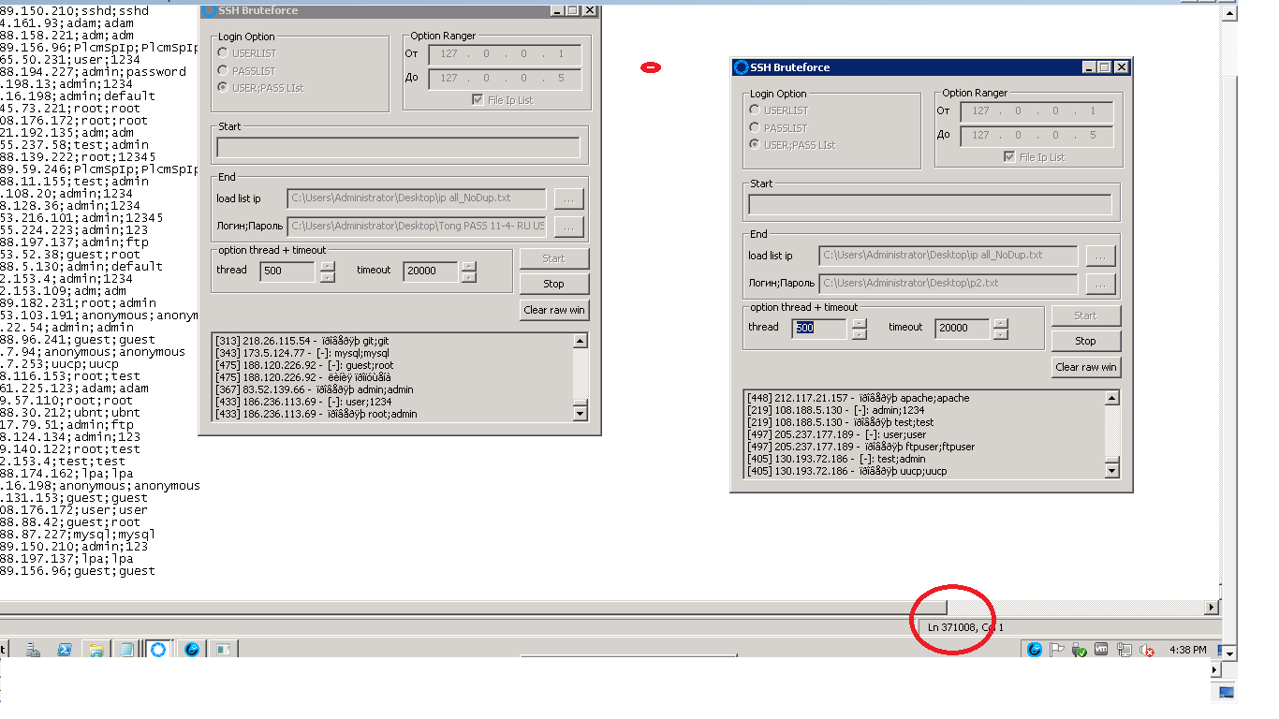Select USERLIST radio in the inactive Bruteforce window
This screenshot has width=1279, height=719.
(x=223, y=53)
